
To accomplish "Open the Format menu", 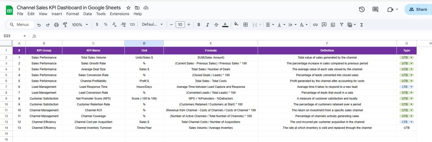I will click(73, 14).
